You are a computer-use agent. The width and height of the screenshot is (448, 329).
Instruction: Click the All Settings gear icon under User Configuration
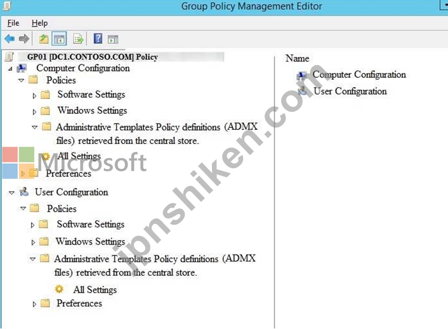click(59, 289)
